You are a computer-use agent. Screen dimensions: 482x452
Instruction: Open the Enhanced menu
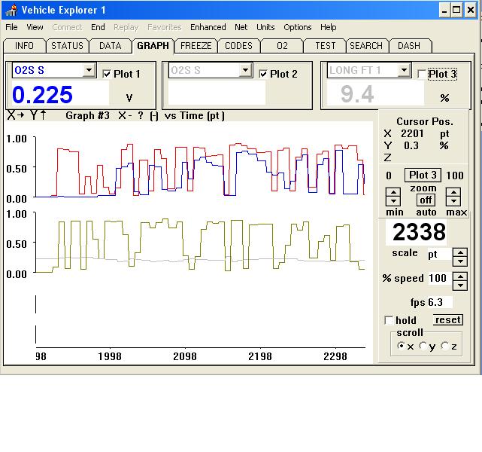pyautogui.click(x=208, y=27)
